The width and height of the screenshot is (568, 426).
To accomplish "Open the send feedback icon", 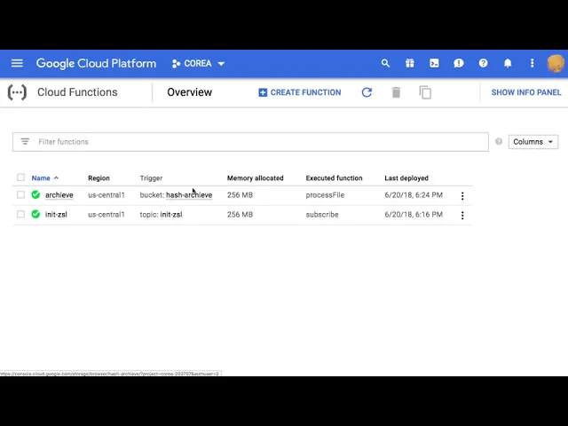I will [459, 63].
